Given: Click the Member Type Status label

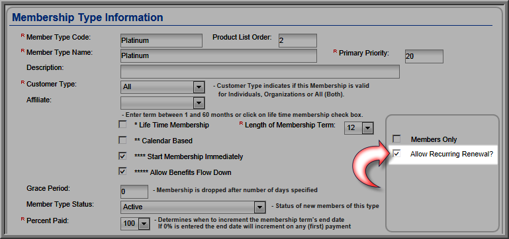Looking at the screenshot, I should 60,205.
